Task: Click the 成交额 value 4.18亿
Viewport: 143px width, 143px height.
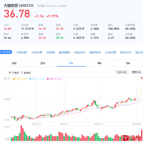Action: [95, 29]
